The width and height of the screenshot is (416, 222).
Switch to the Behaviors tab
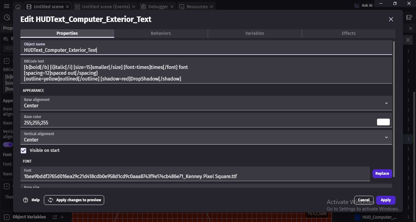pyautogui.click(x=161, y=33)
